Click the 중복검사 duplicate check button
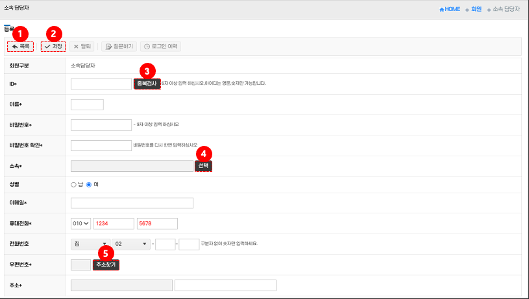Image resolution: width=529 pixels, height=299 pixels. tap(147, 84)
